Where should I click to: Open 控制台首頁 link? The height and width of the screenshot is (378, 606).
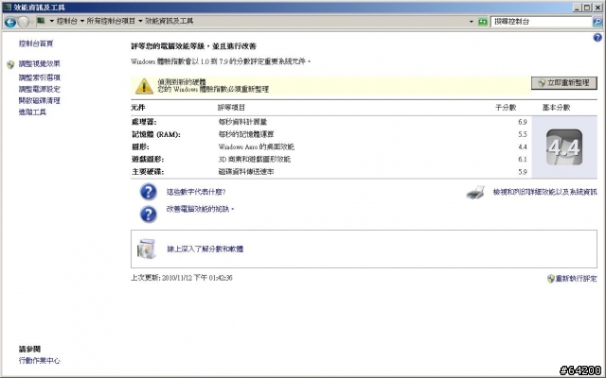click(x=36, y=43)
